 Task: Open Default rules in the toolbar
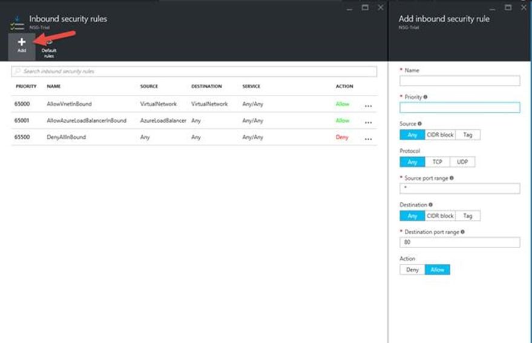click(x=49, y=48)
